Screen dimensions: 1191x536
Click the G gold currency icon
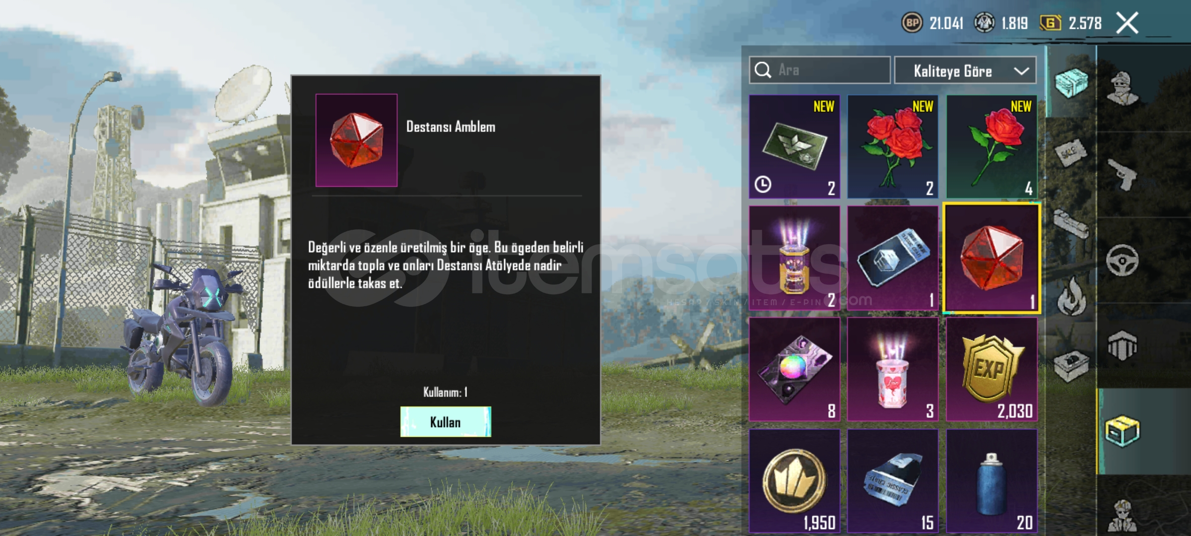click(x=1051, y=23)
